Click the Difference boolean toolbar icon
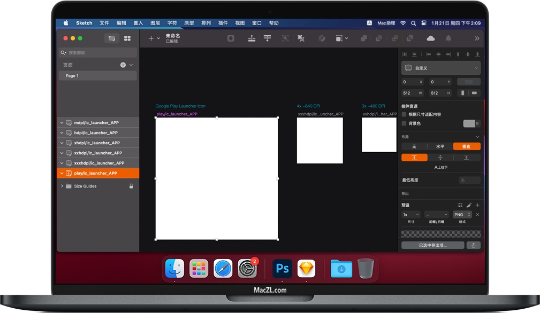 pos(410,38)
